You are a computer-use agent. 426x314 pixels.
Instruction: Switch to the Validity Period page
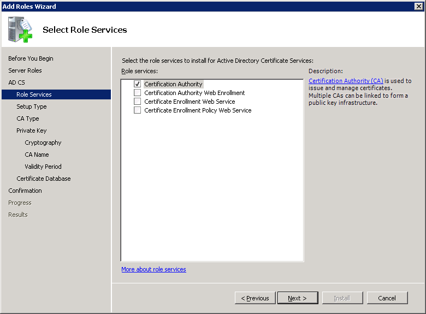coord(43,167)
